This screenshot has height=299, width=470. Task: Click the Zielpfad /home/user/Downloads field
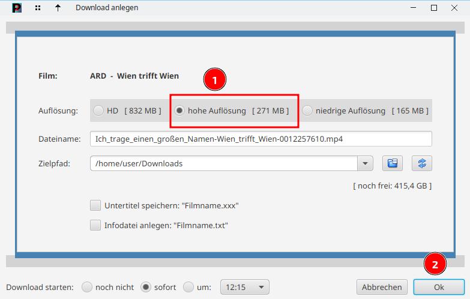[224, 163]
